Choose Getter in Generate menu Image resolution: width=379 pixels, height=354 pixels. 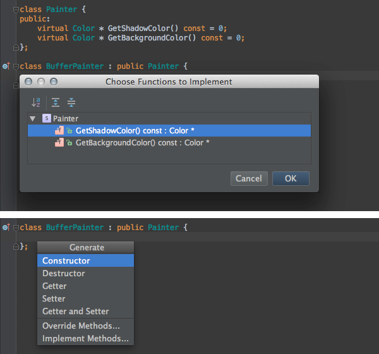[x=85, y=286]
